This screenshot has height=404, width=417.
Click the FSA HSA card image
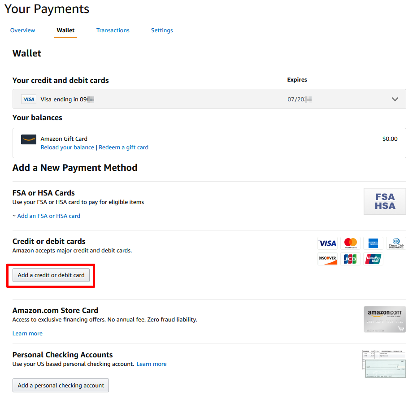tap(385, 201)
